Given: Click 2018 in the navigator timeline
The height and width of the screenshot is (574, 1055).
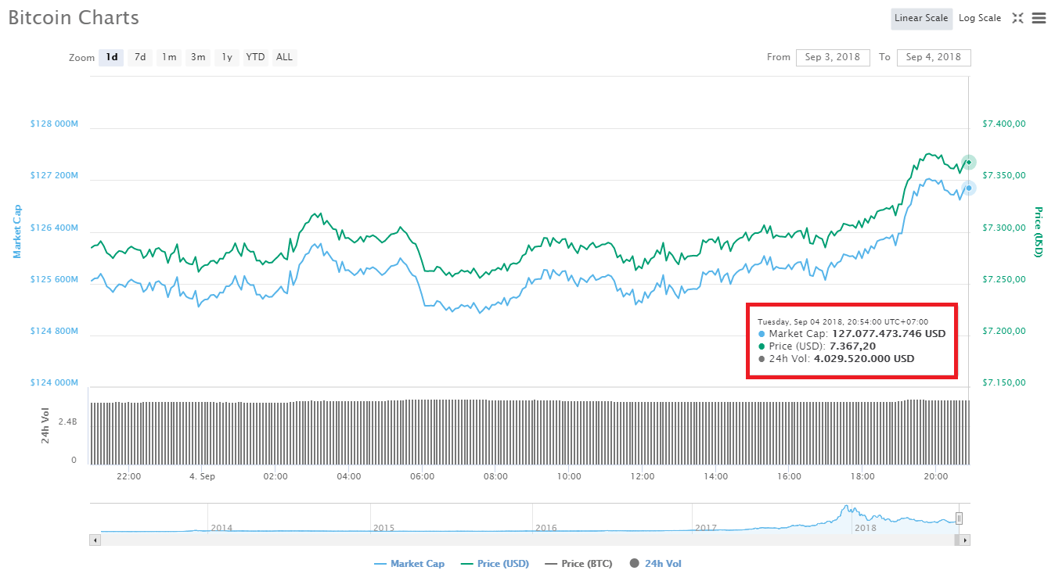Looking at the screenshot, I should pyautogui.click(x=866, y=528).
